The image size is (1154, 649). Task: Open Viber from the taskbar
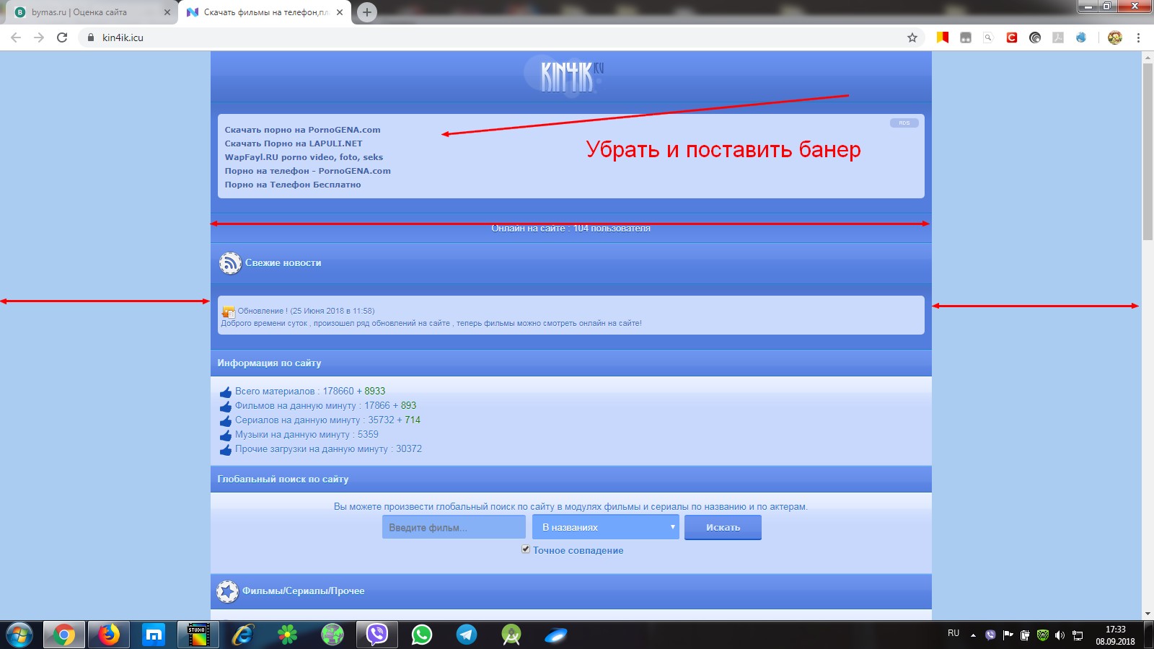click(377, 635)
